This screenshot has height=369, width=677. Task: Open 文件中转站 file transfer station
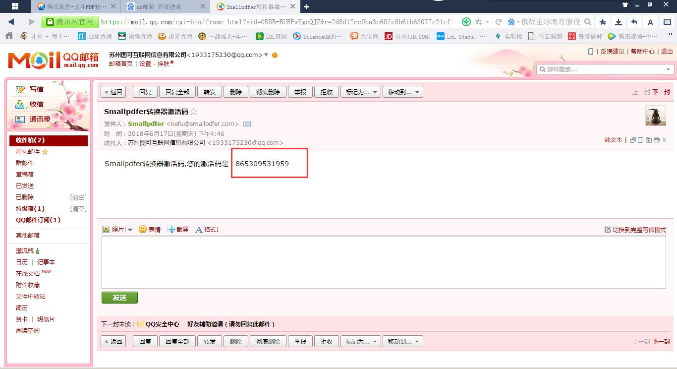coord(31,297)
